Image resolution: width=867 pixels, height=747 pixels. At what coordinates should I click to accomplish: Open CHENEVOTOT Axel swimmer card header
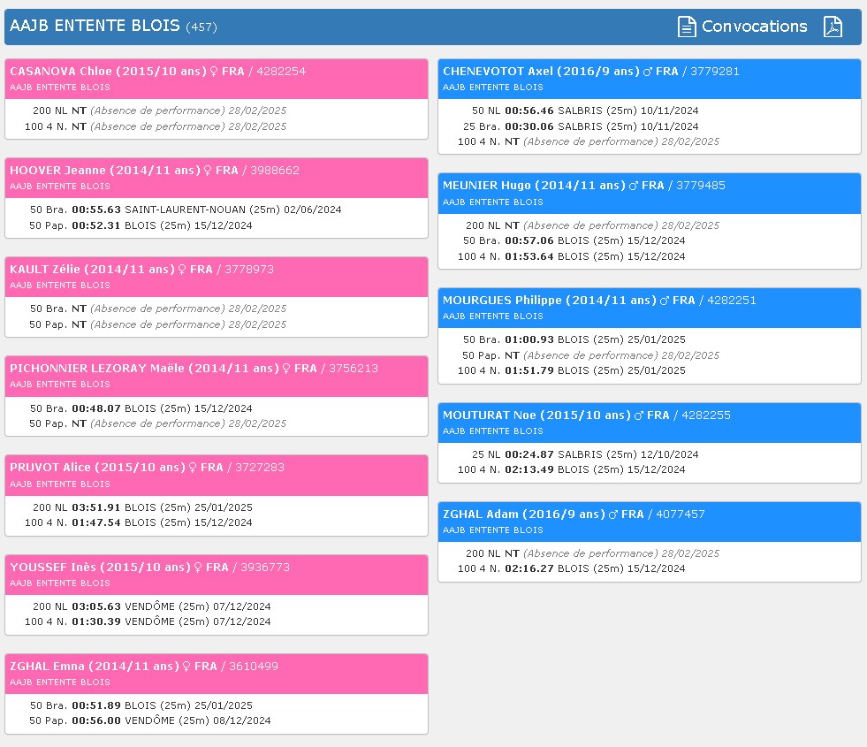click(649, 79)
